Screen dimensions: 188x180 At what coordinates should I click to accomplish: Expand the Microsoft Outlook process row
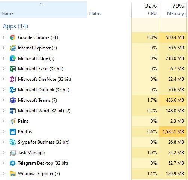[x=4, y=90]
